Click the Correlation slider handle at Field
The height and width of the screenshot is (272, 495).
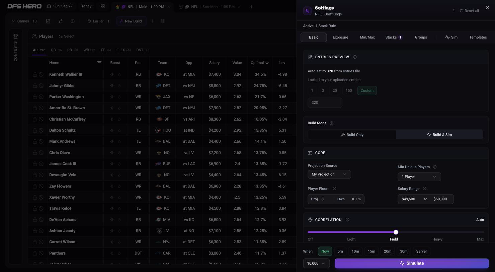[396, 232]
